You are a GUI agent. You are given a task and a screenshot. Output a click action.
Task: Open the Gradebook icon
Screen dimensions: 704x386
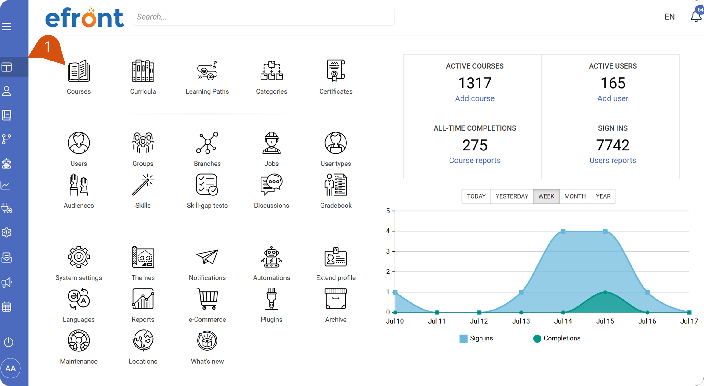tap(335, 185)
